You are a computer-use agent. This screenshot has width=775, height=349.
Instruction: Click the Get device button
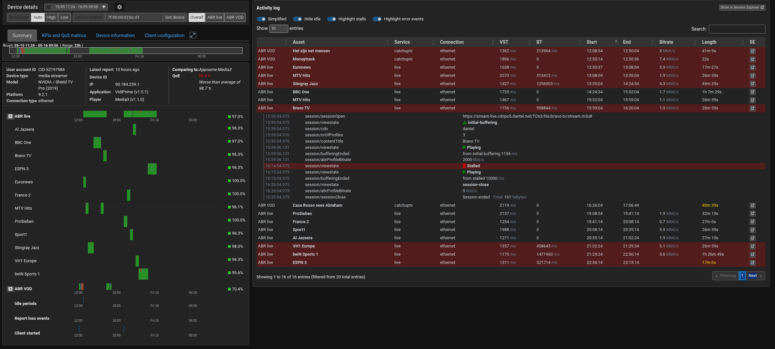[175, 17]
